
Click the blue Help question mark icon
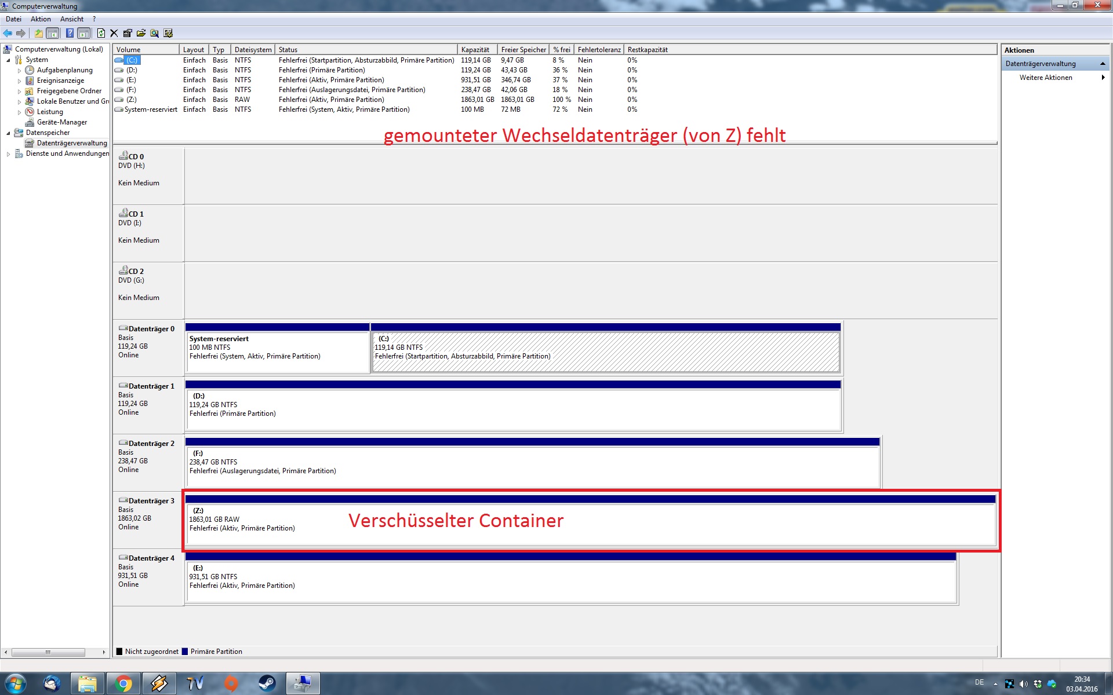click(x=70, y=33)
